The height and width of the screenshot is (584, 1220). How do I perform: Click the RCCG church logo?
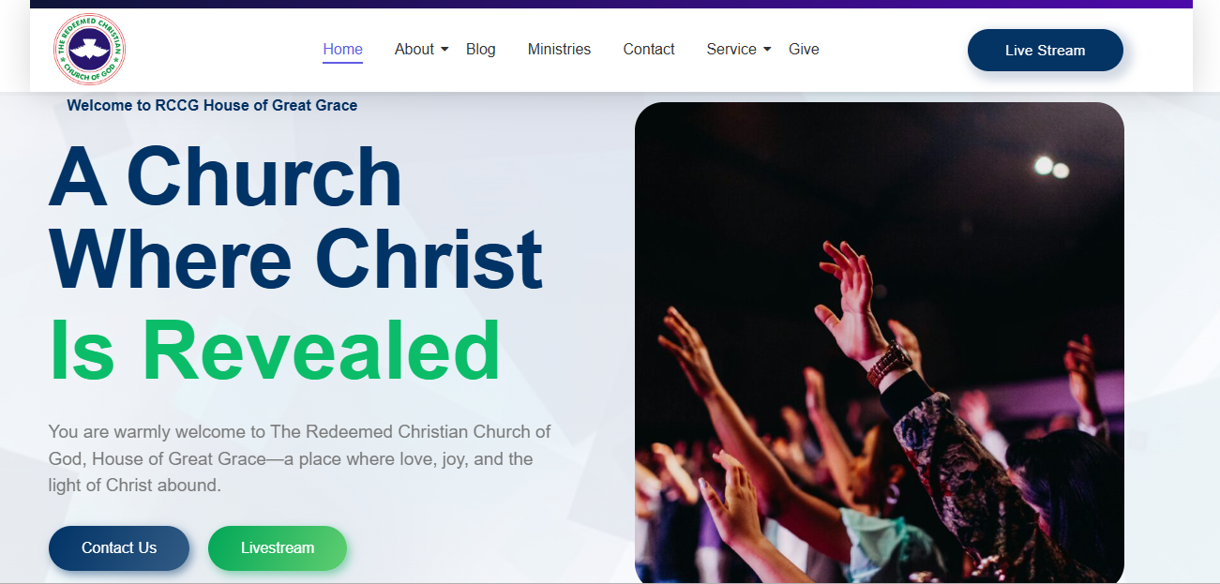[x=90, y=50]
